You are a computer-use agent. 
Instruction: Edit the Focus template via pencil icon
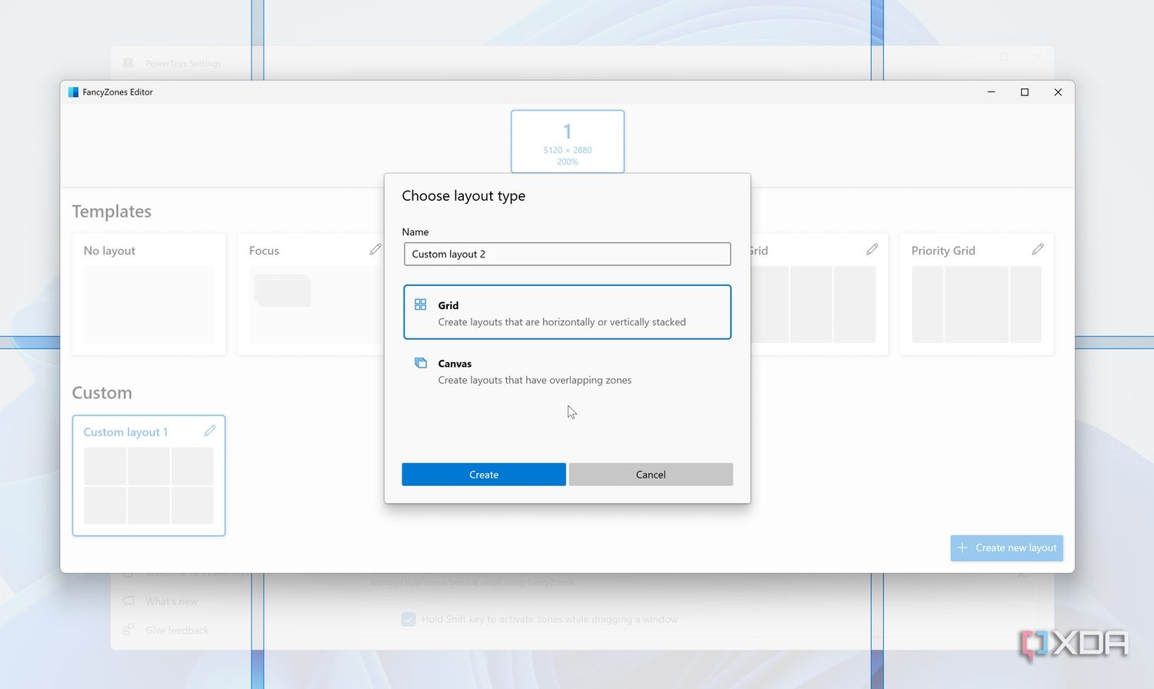coord(375,249)
